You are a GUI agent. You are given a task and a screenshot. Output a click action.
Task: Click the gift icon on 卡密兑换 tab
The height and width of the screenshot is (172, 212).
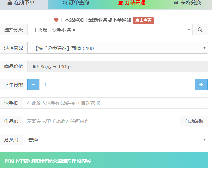click(x=176, y=3)
